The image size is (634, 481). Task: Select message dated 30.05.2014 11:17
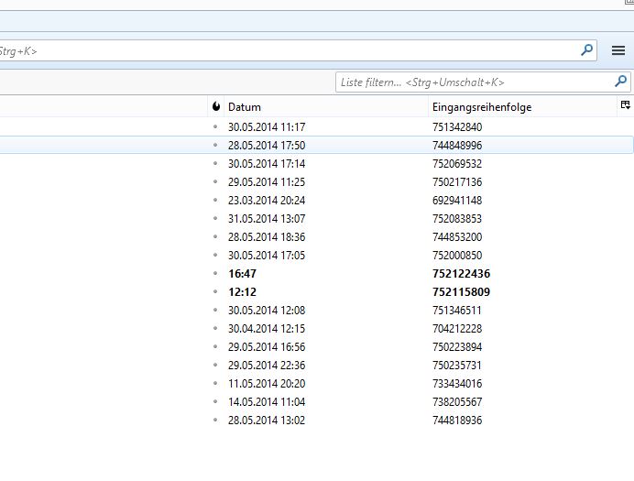(267, 127)
